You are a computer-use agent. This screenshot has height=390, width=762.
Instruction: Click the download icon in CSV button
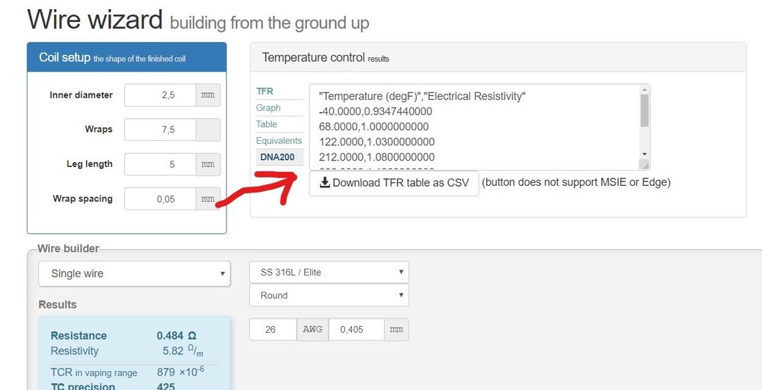pos(325,183)
